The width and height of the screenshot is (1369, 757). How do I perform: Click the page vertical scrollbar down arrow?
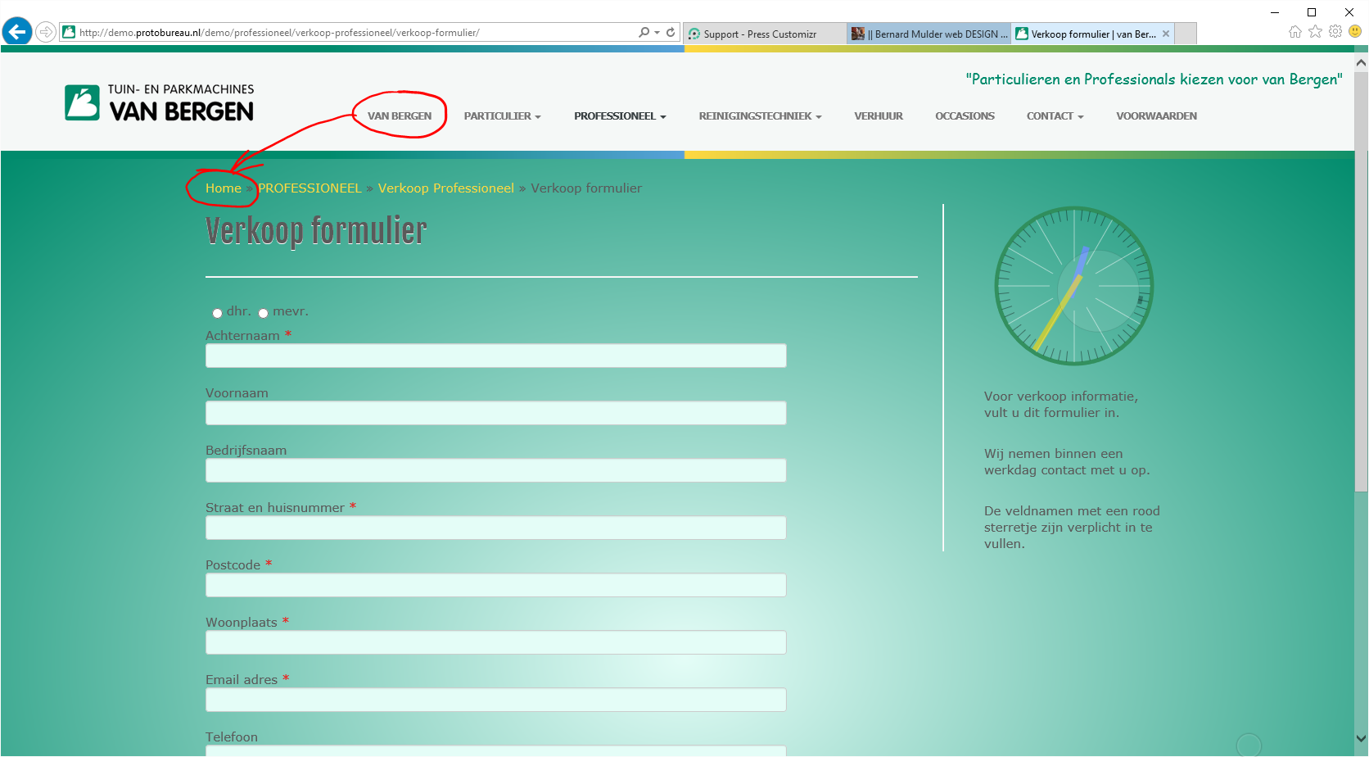point(1361,739)
